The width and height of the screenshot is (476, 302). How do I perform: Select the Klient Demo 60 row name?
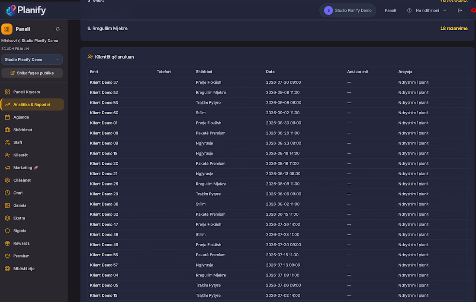click(104, 113)
